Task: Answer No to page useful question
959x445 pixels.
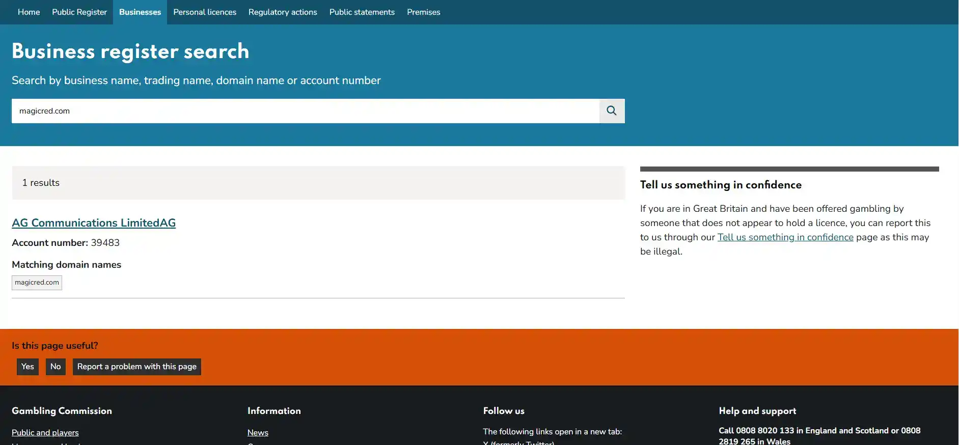Action: (56, 367)
